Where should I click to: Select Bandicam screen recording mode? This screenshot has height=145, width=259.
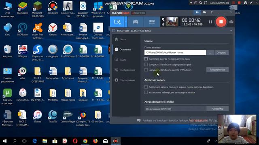(117, 22)
